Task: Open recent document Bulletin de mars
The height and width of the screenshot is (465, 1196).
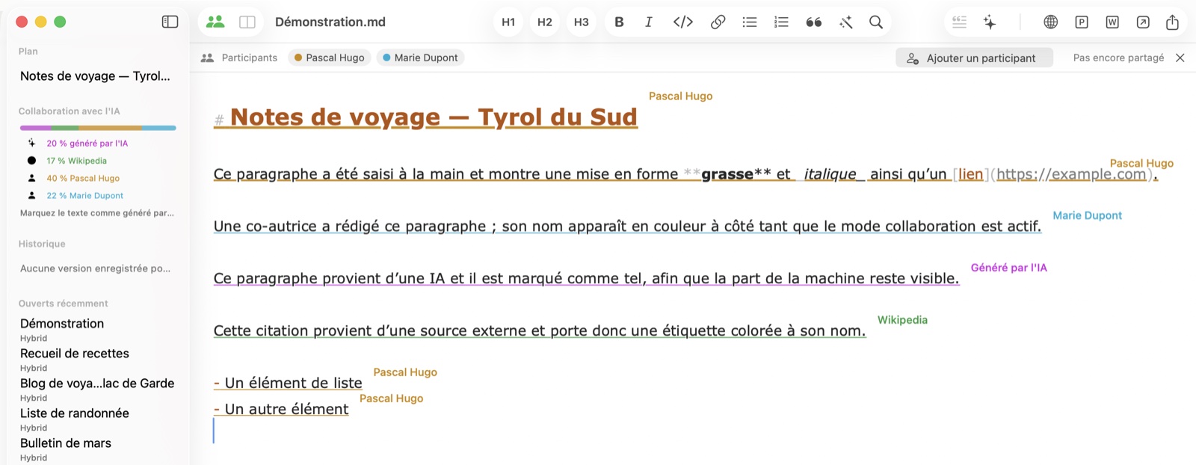Action: point(66,443)
